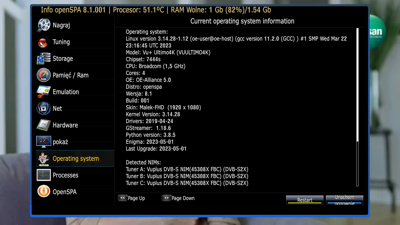Click the GStreamer: 1.18.6 line

coord(148,128)
